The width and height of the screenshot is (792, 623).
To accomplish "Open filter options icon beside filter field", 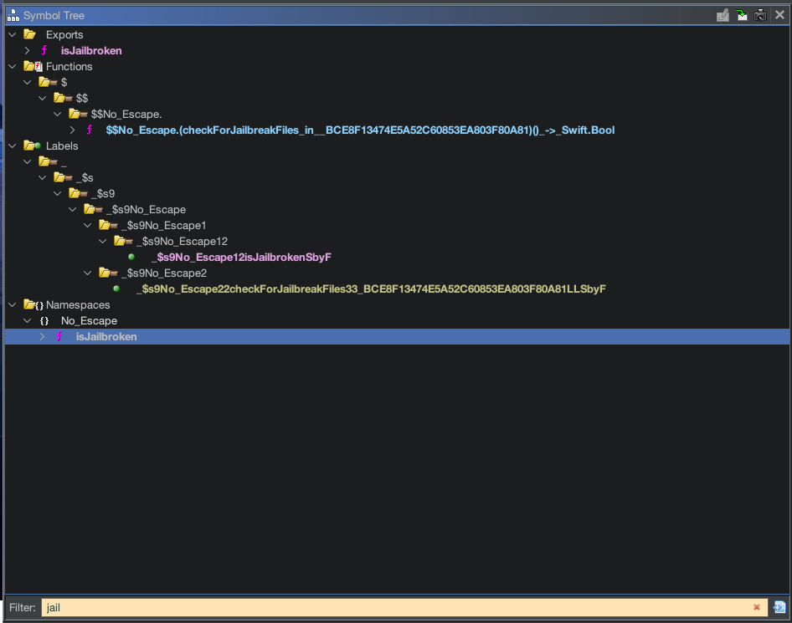I will [779, 608].
